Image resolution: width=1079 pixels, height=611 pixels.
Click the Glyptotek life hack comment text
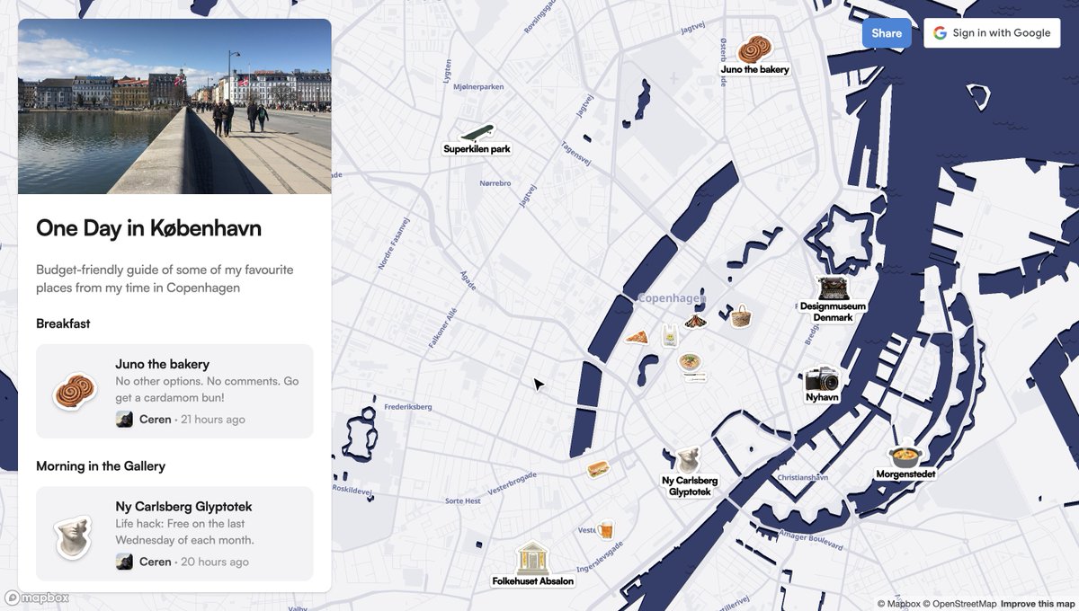pyautogui.click(x=185, y=532)
